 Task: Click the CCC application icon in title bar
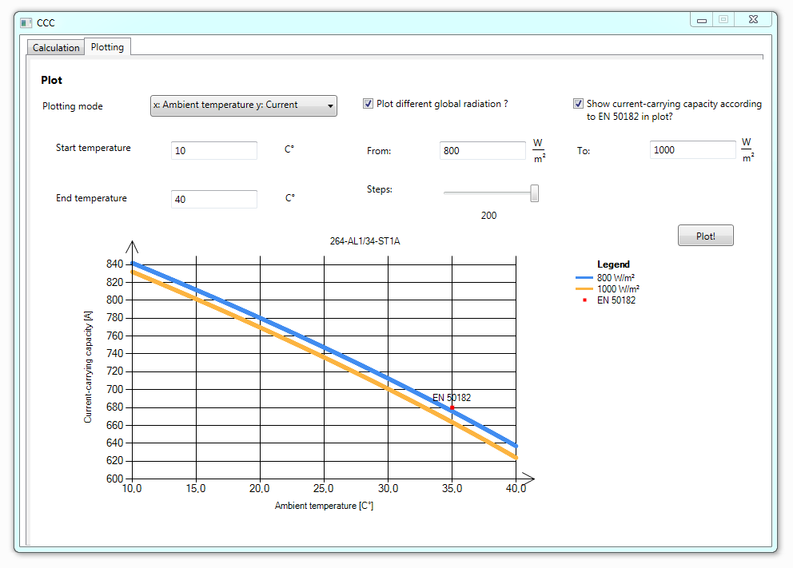[26, 22]
